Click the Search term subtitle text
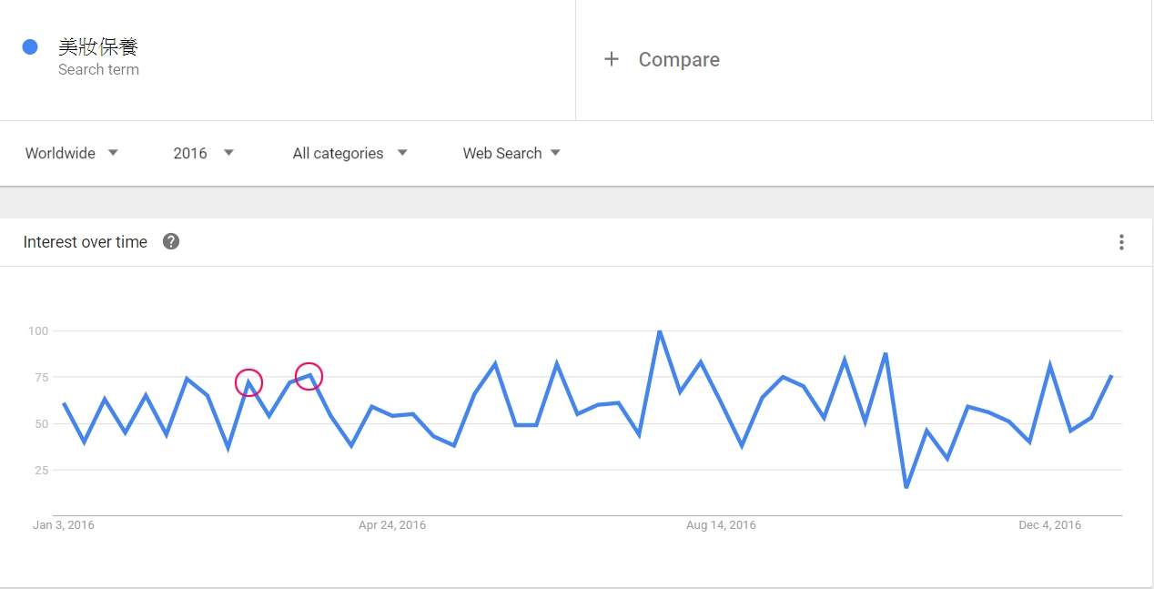Image resolution: width=1154 pixels, height=589 pixels. tap(98, 70)
